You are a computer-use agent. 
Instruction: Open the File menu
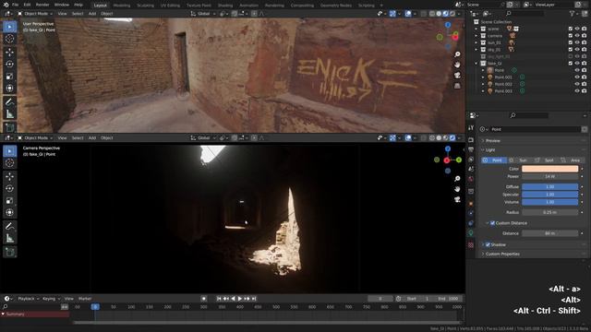[x=15, y=5]
